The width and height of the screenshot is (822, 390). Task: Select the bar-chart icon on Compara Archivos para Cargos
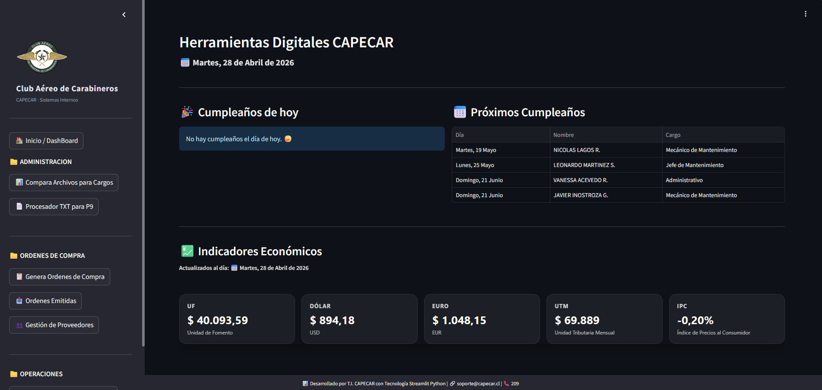19,182
